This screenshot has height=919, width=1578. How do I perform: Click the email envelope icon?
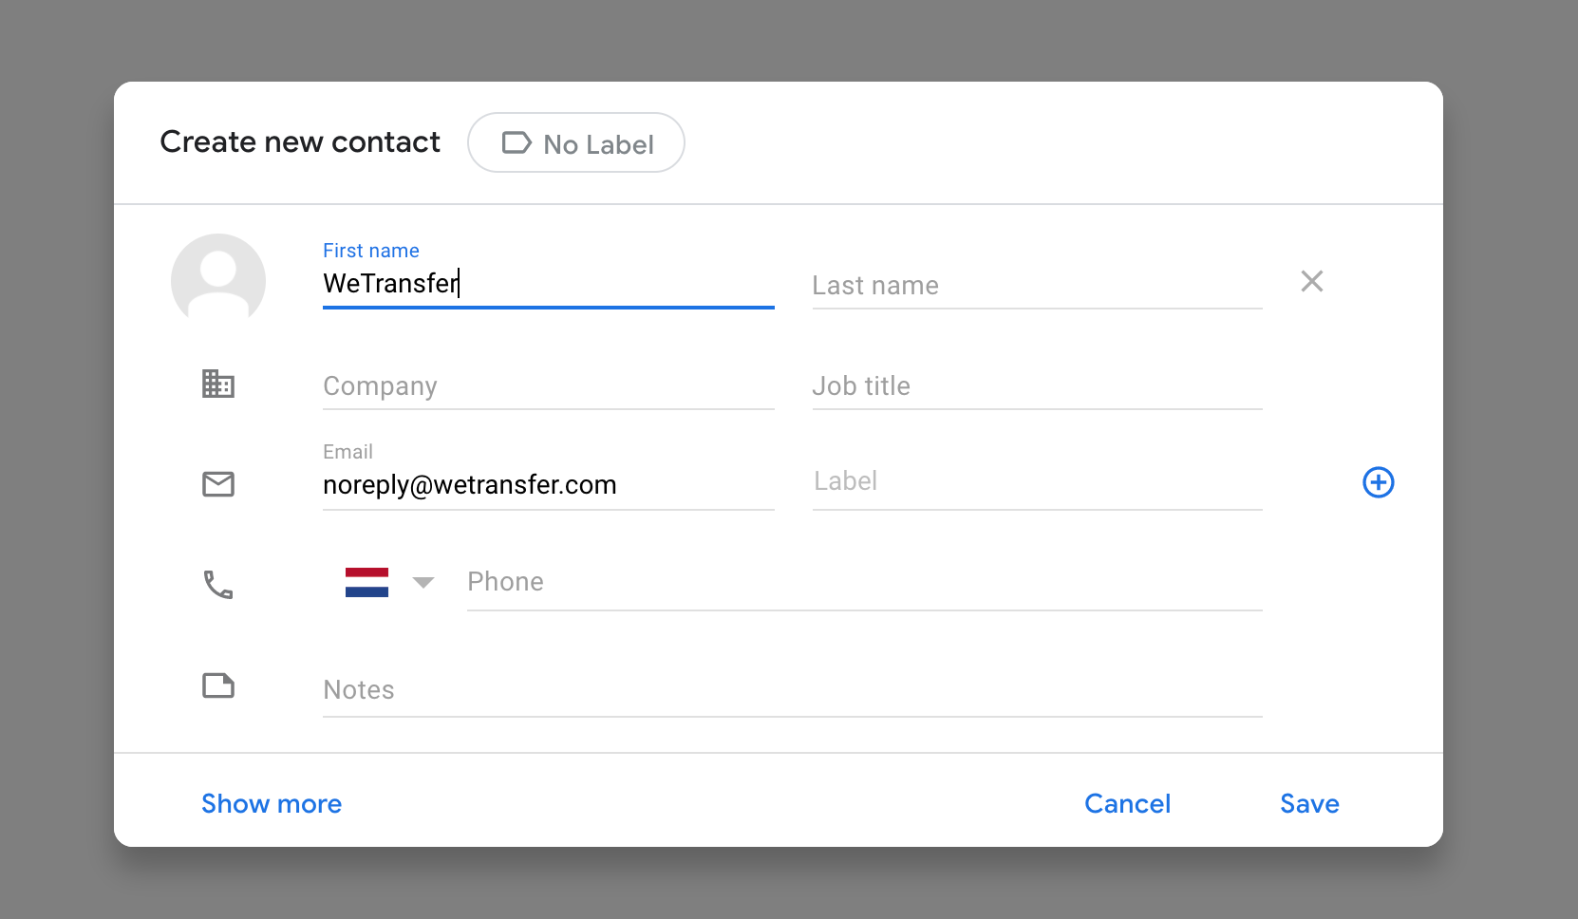[218, 484]
